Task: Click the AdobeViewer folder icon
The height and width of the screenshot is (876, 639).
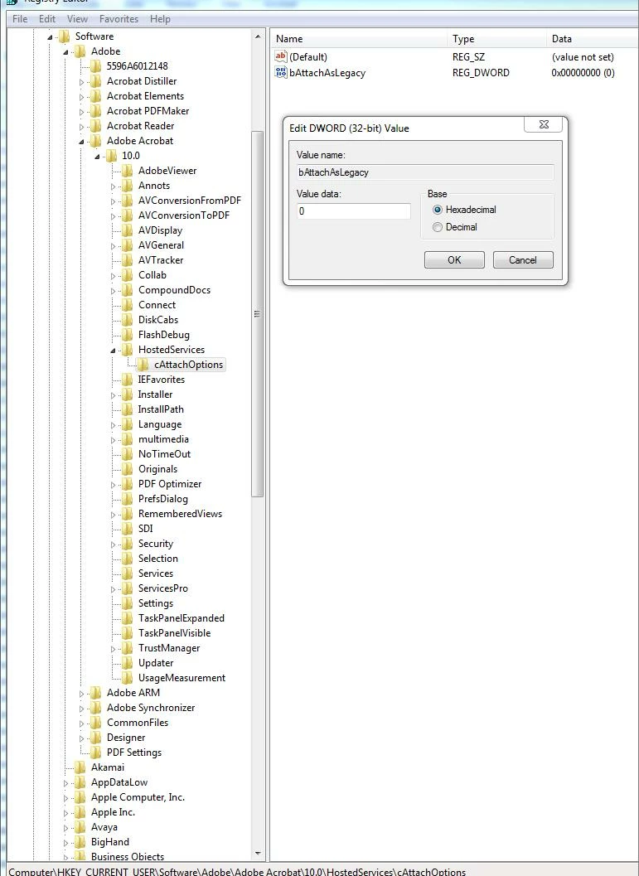Action: (x=128, y=171)
